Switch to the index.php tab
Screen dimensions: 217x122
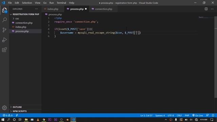point(53,9)
